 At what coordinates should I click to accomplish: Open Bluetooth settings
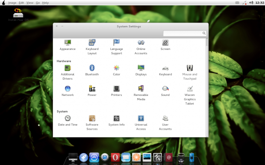tap(92, 70)
